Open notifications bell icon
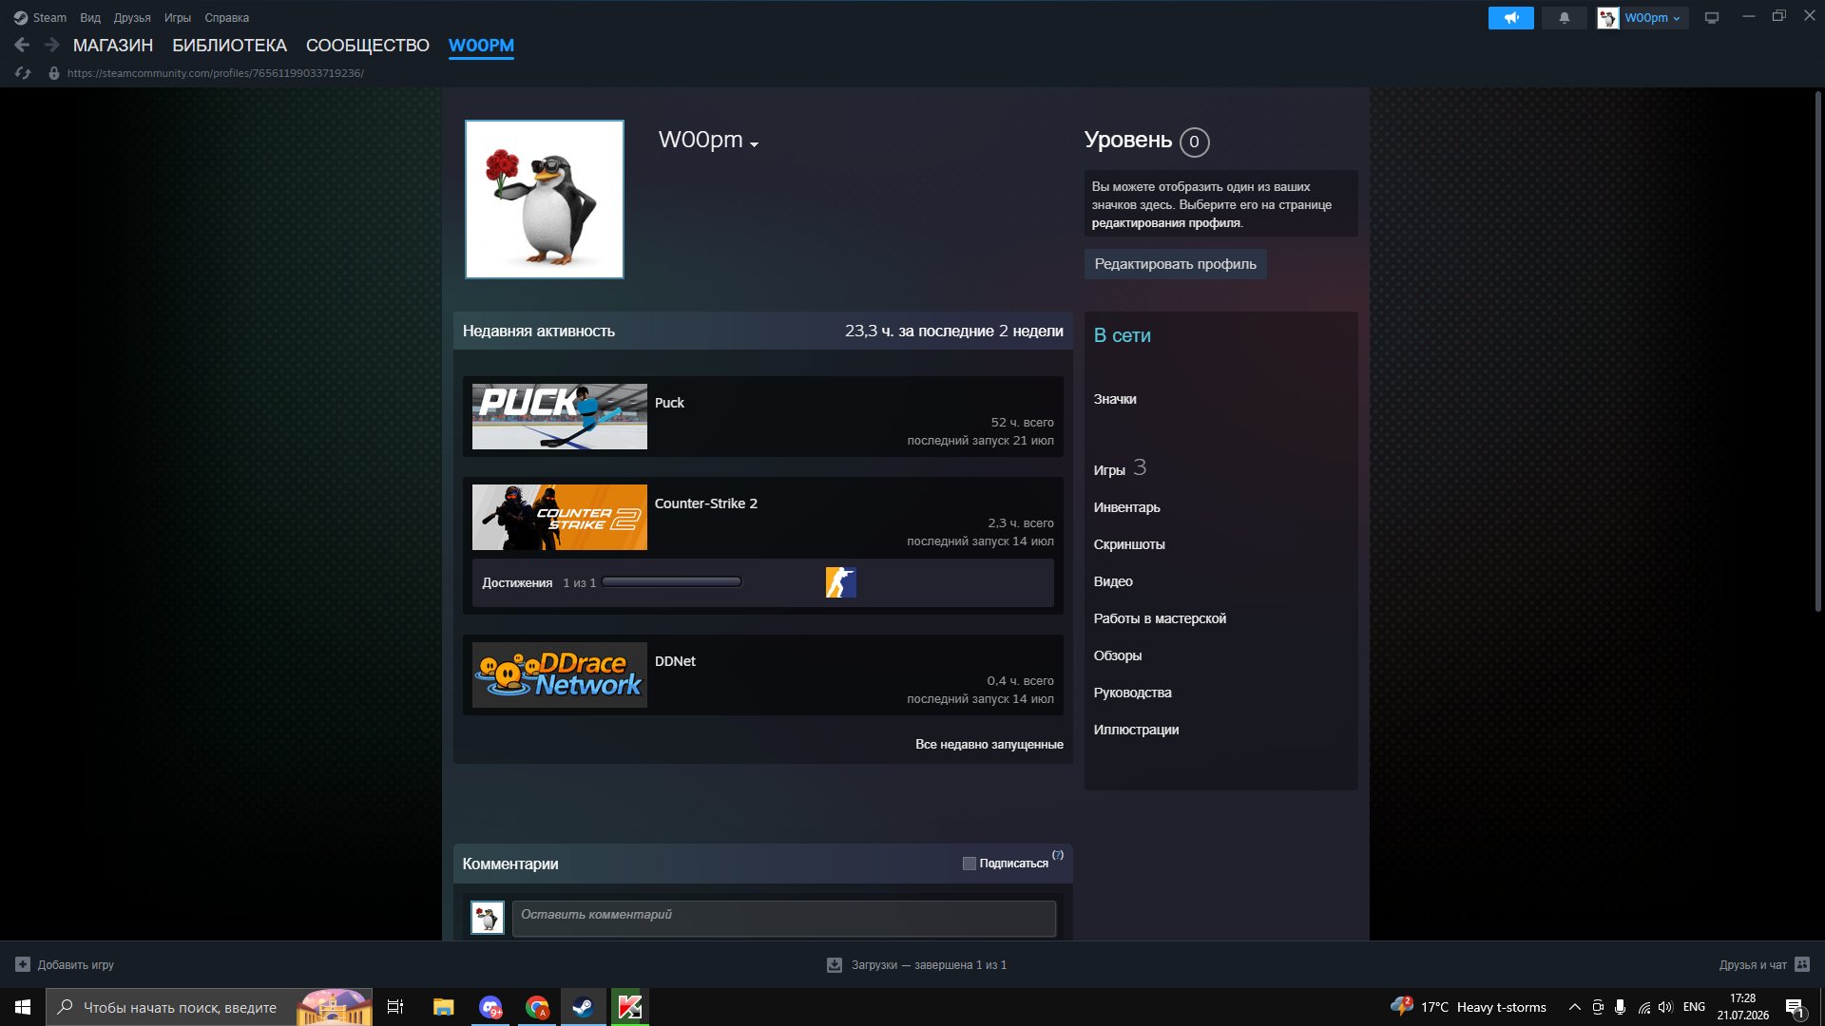The height and width of the screenshot is (1026, 1825). [1564, 17]
